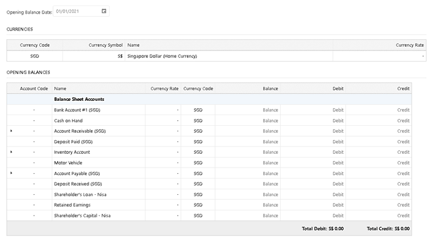
Task: Open the Opening Balance Date calendar picker
Action: point(104,11)
